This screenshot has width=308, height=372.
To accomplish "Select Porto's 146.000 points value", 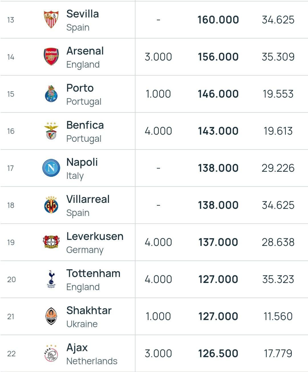I will click(218, 94).
